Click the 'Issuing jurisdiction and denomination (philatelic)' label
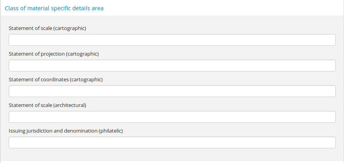 pos(66,131)
